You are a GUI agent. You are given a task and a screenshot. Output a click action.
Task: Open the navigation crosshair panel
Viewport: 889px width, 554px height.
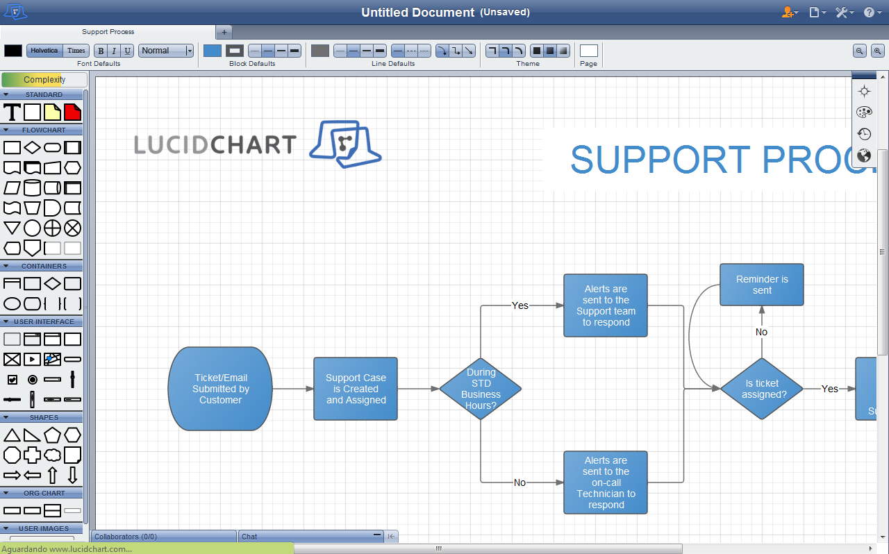point(864,91)
